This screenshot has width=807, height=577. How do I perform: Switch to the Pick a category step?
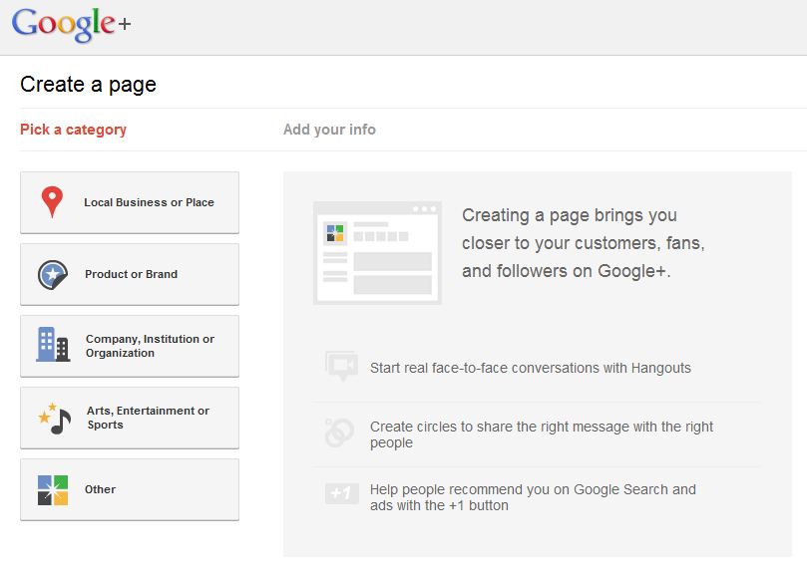(73, 130)
